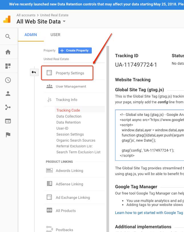This screenshot has height=232, width=184.
Task: Open Acquisition reports branching icon
Action: click(x=8, y=107)
